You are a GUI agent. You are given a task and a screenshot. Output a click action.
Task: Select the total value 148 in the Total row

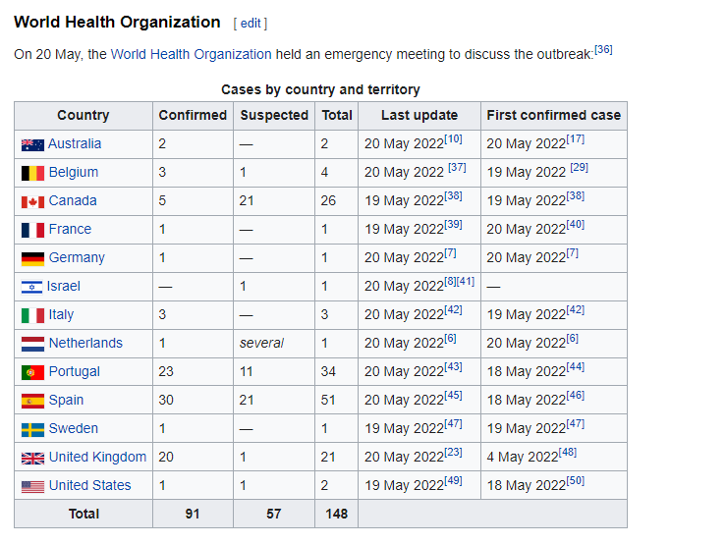tap(337, 514)
